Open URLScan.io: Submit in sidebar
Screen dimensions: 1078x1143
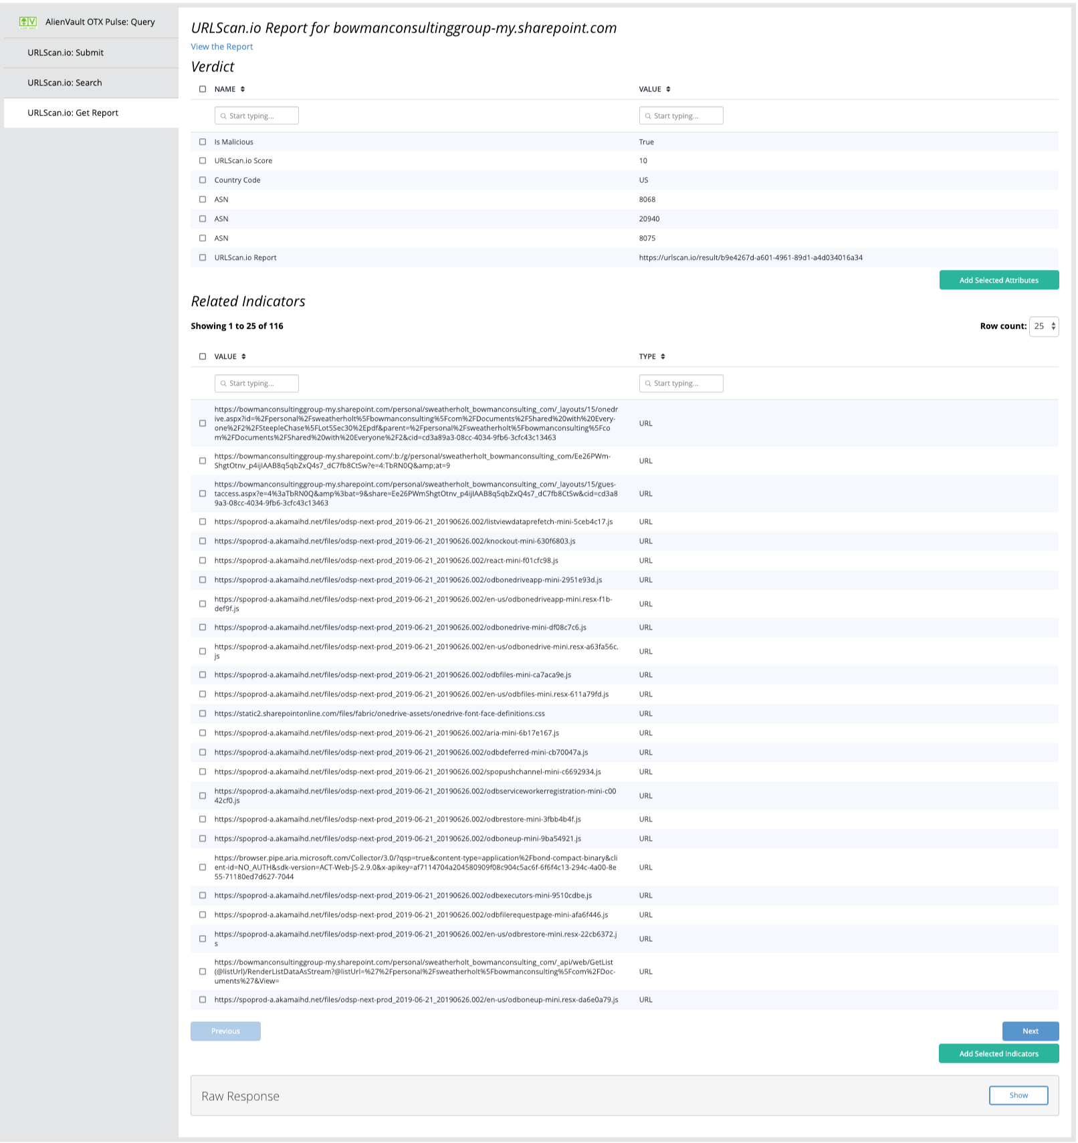[66, 53]
